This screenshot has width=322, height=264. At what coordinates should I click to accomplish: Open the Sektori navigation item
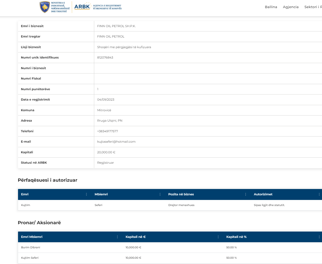313,7
